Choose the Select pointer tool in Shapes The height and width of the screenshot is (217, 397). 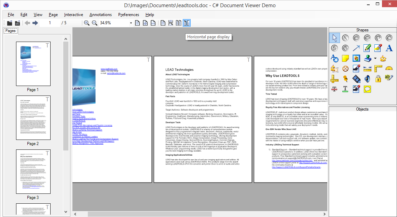[x=334, y=38]
